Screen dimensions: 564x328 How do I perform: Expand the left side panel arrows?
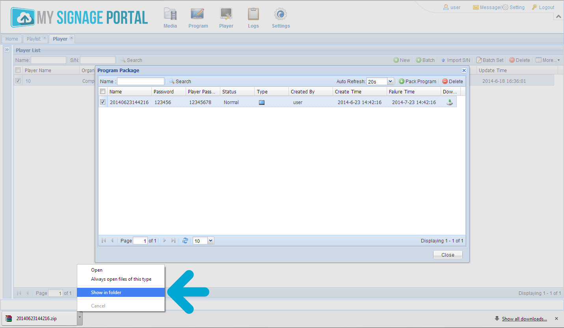point(7,50)
